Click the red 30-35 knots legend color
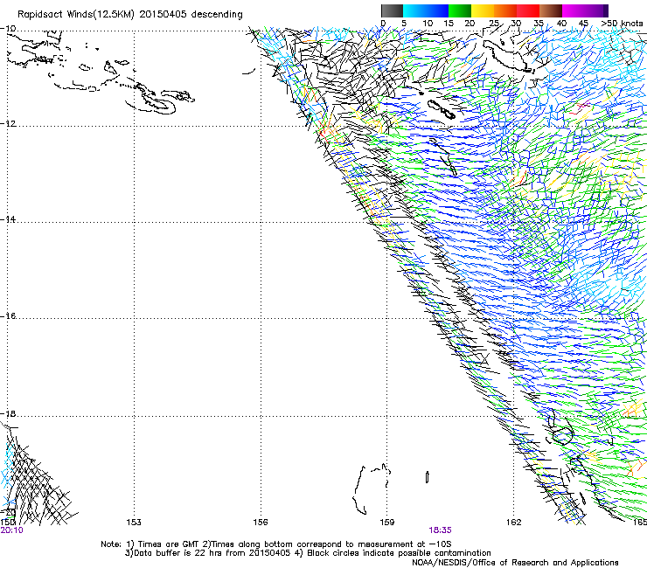 [528, 11]
